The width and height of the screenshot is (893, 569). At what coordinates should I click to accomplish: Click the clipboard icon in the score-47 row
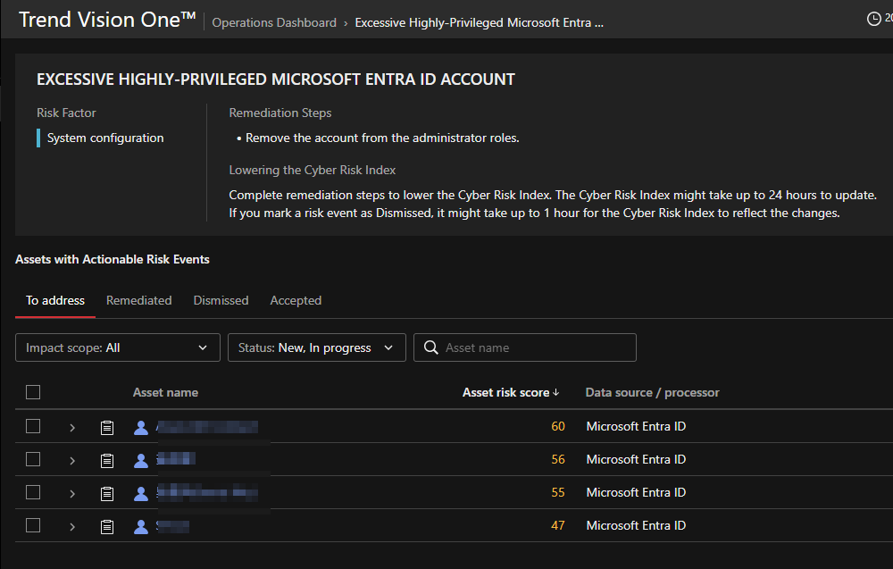pyautogui.click(x=107, y=526)
